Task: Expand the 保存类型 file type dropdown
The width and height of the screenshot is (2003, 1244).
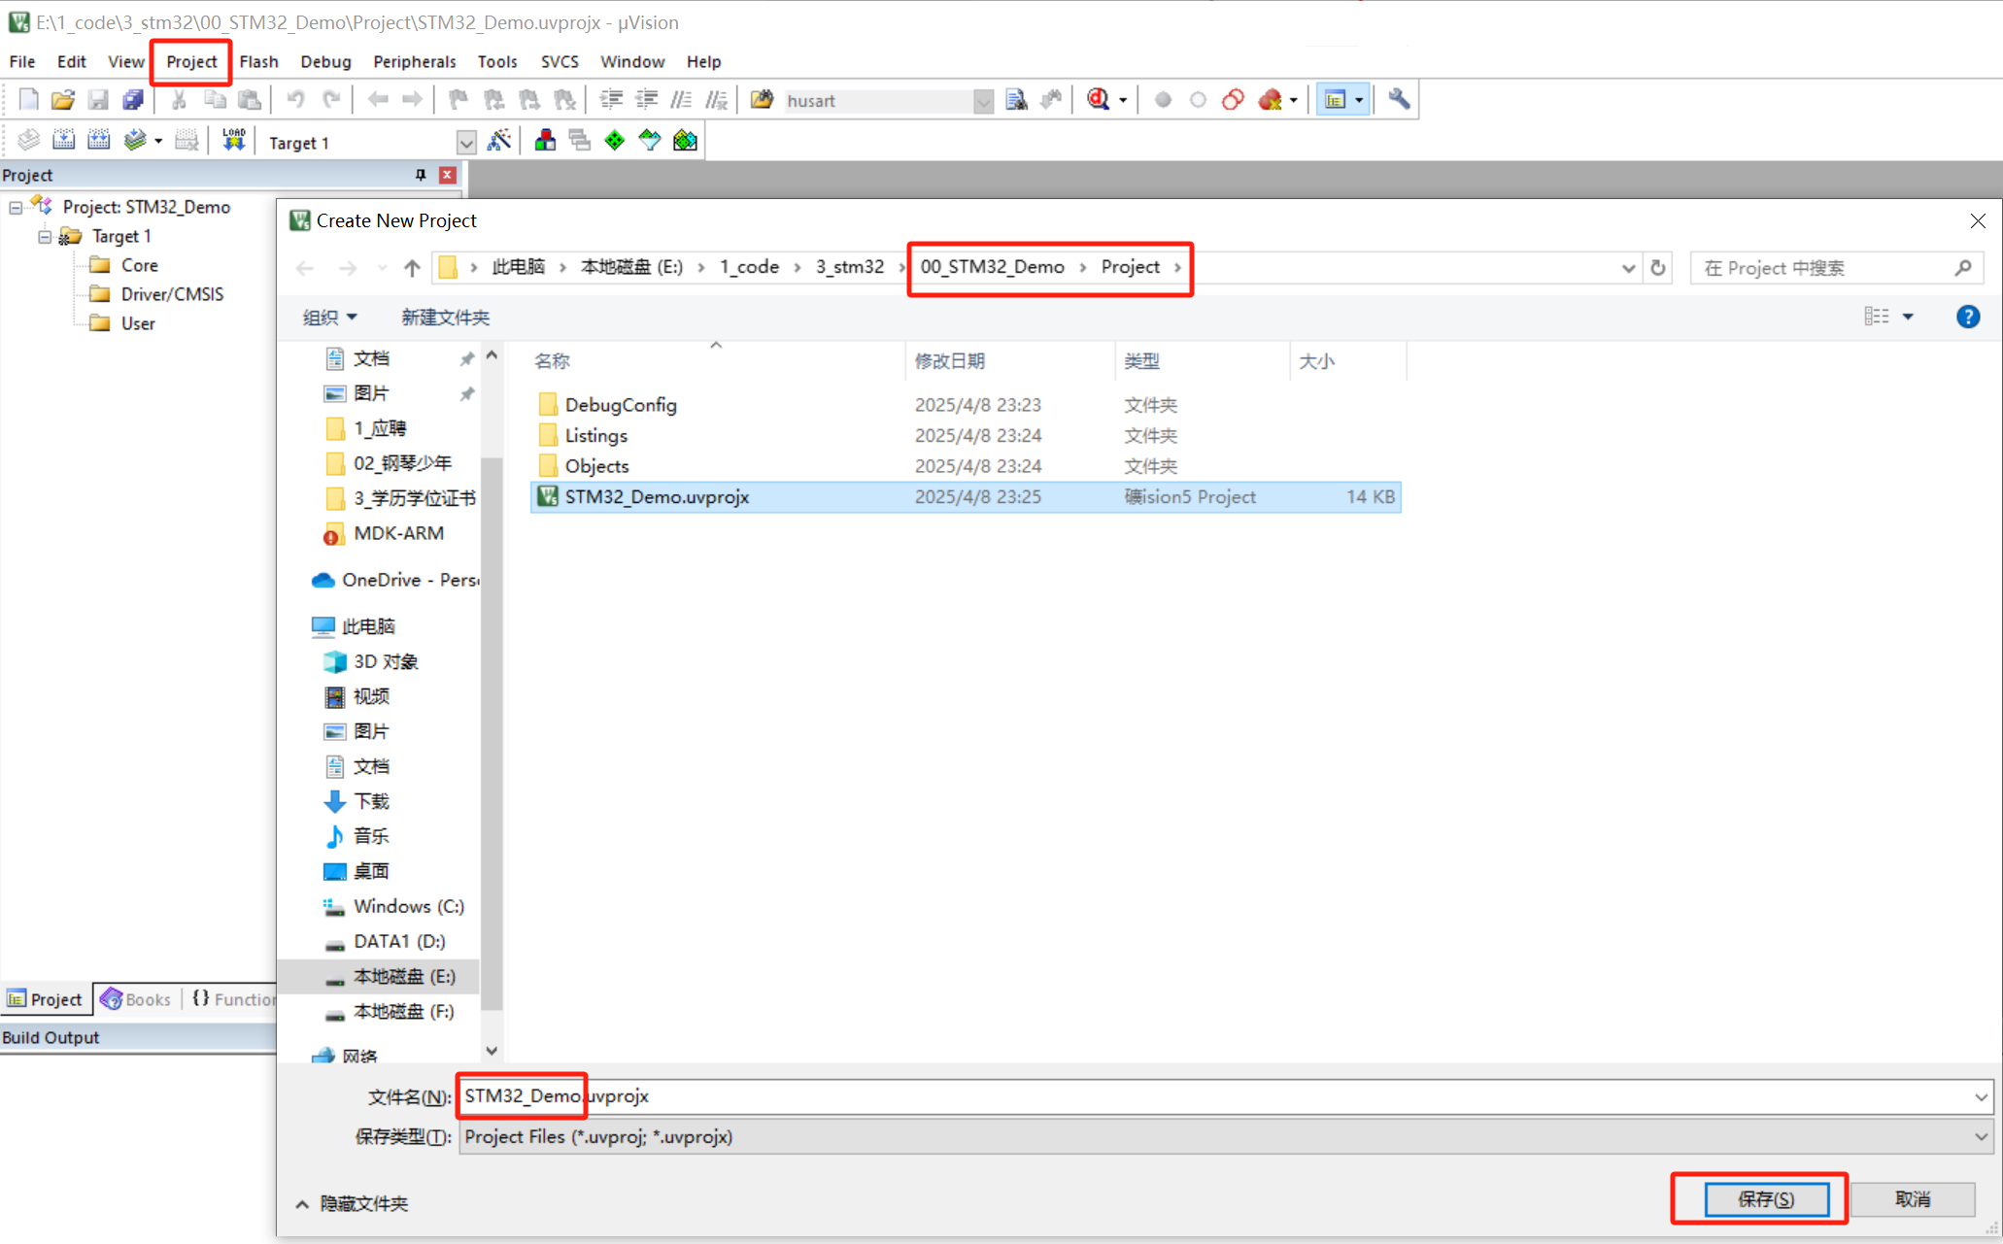Action: click(1980, 1136)
